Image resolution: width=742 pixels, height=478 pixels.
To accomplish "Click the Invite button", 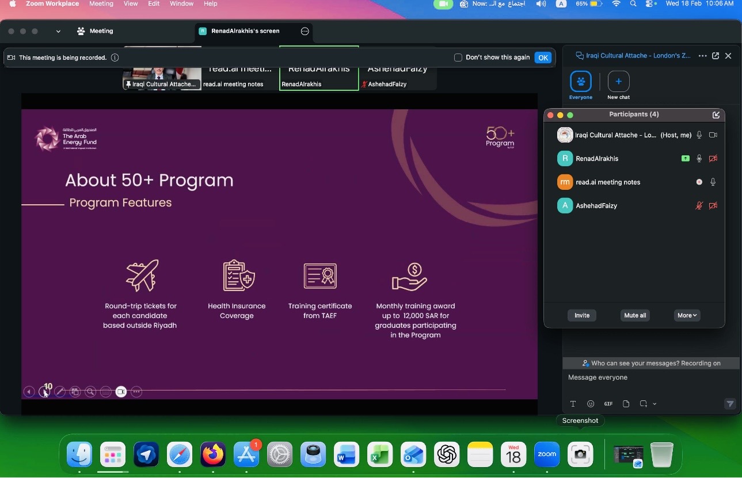I will [x=582, y=315].
